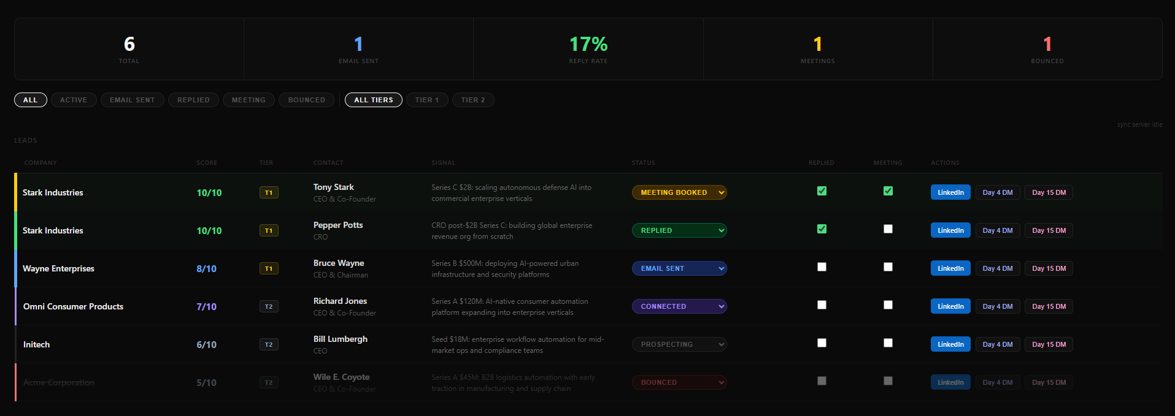The height and width of the screenshot is (416, 1175).
Task: Click the Score column header
Action: pos(207,163)
